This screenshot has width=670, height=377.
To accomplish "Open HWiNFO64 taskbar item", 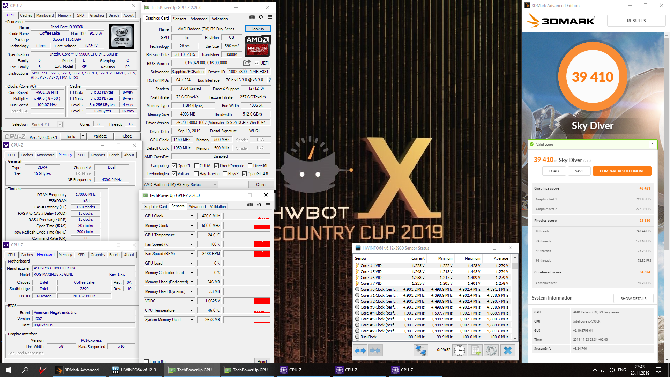I will pos(136,370).
